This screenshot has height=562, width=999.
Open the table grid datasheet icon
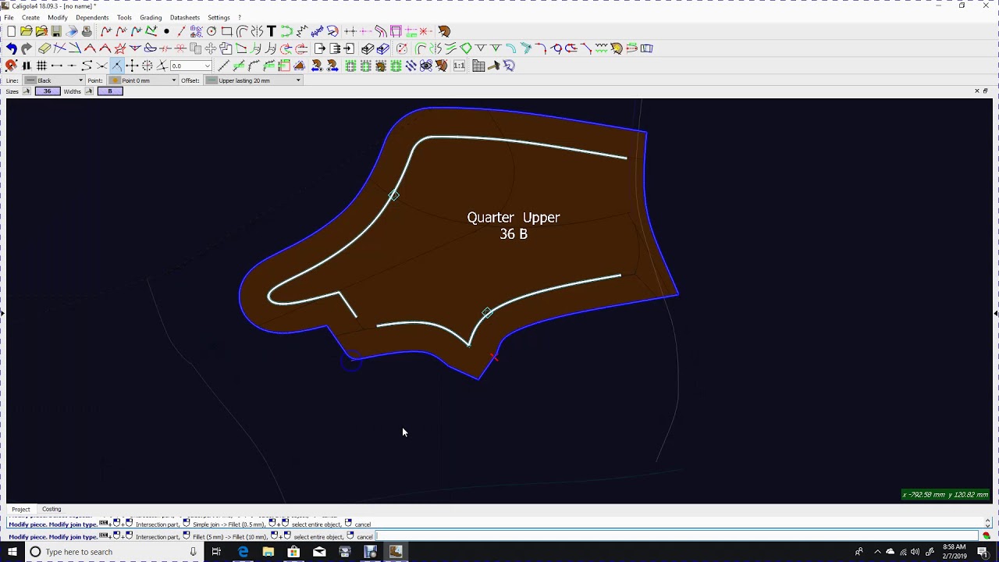click(x=478, y=66)
